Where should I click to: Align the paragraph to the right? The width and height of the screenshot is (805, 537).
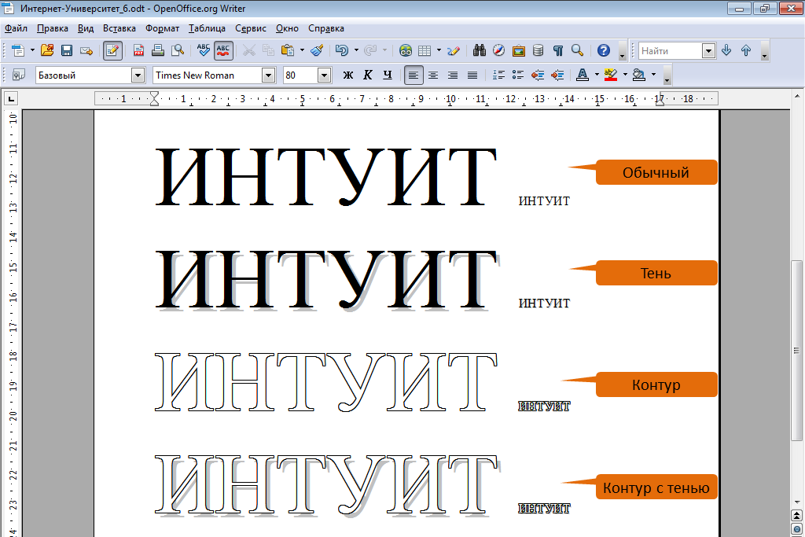[x=453, y=75]
